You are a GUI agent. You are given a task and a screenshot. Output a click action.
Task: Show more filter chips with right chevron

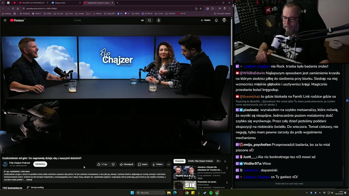(225, 161)
